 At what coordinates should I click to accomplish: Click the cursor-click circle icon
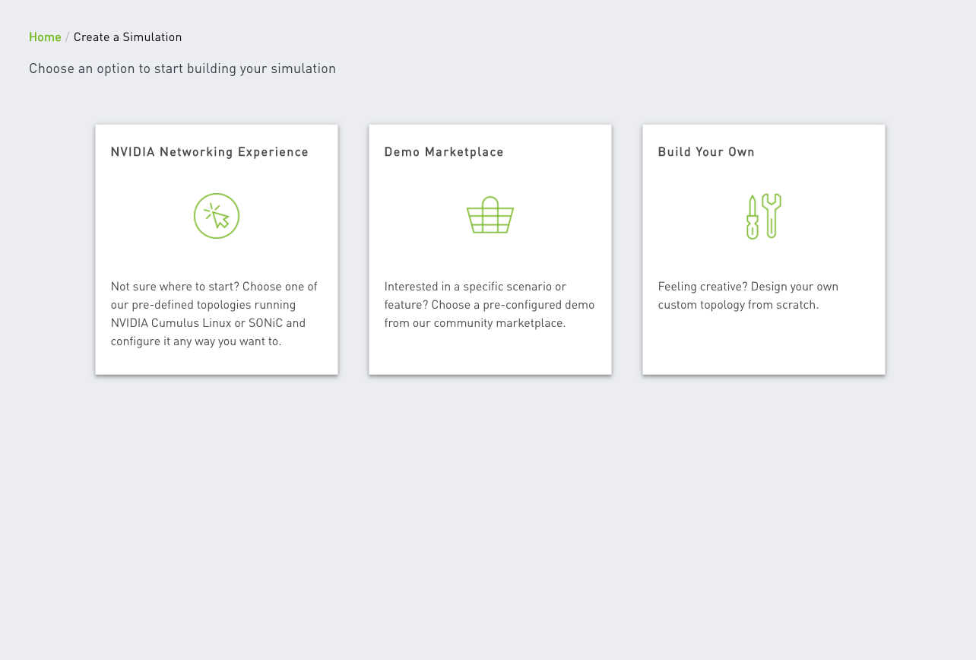(217, 216)
